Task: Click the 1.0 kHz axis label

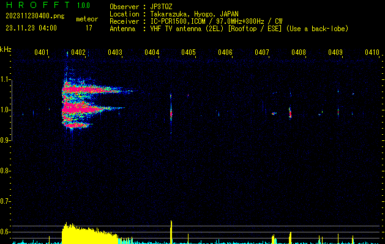Action: point(6,110)
